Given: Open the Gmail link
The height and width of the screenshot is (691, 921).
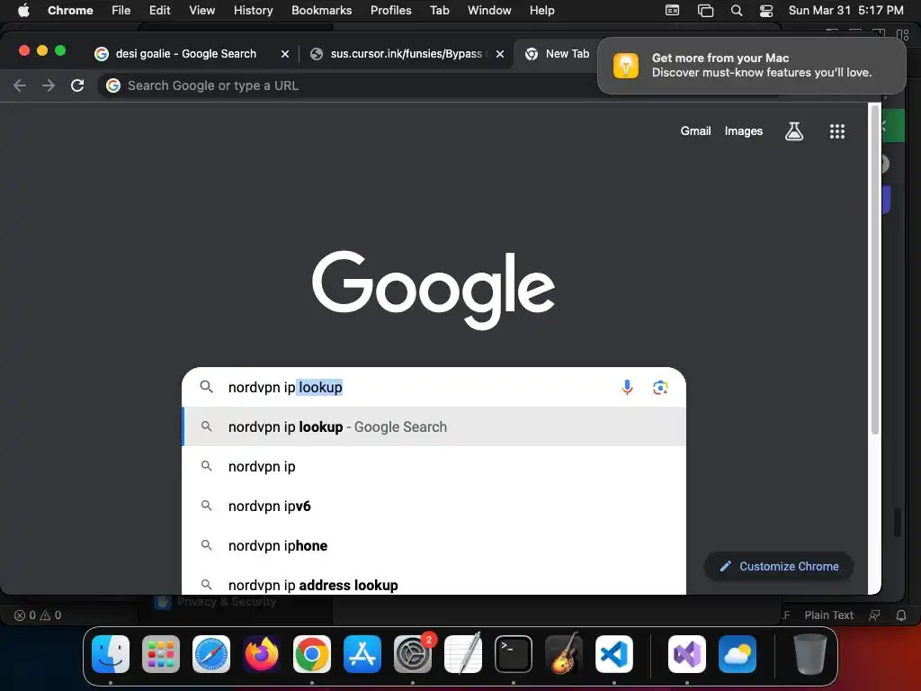Looking at the screenshot, I should pyautogui.click(x=695, y=131).
